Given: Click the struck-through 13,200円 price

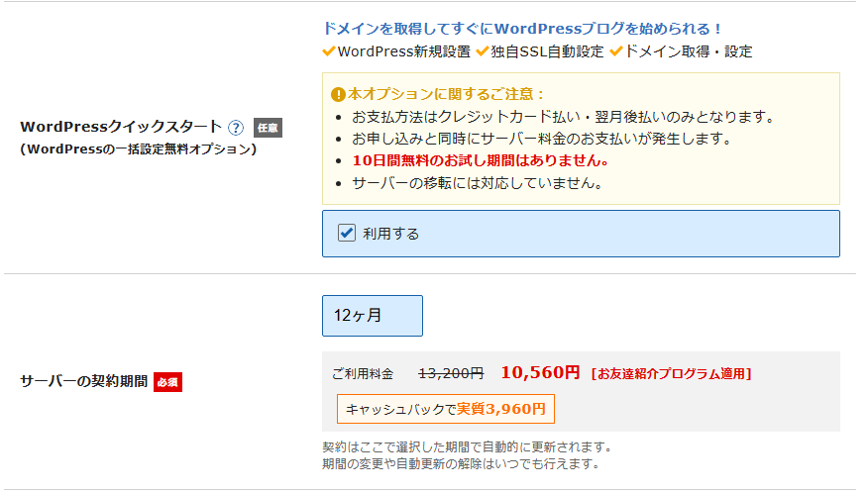Looking at the screenshot, I should click(x=451, y=373).
